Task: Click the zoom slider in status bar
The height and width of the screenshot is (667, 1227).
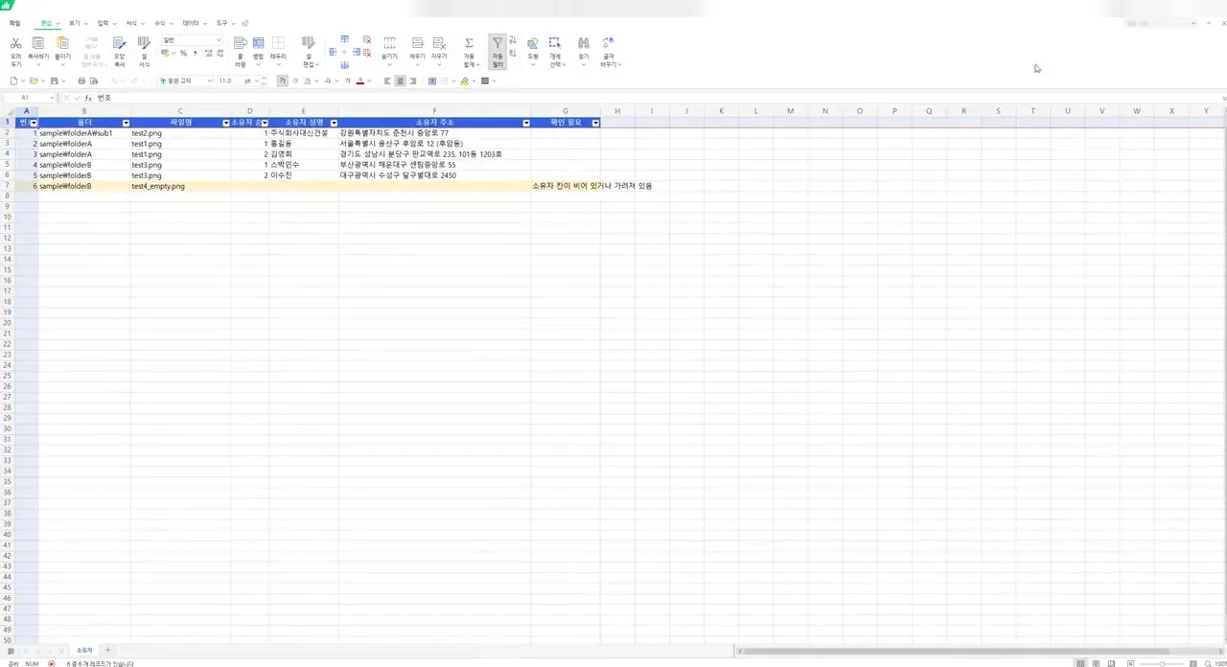Action: coord(1162,663)
